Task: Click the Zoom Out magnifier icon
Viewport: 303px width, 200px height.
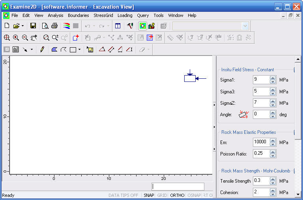Action: pos(25,38)
